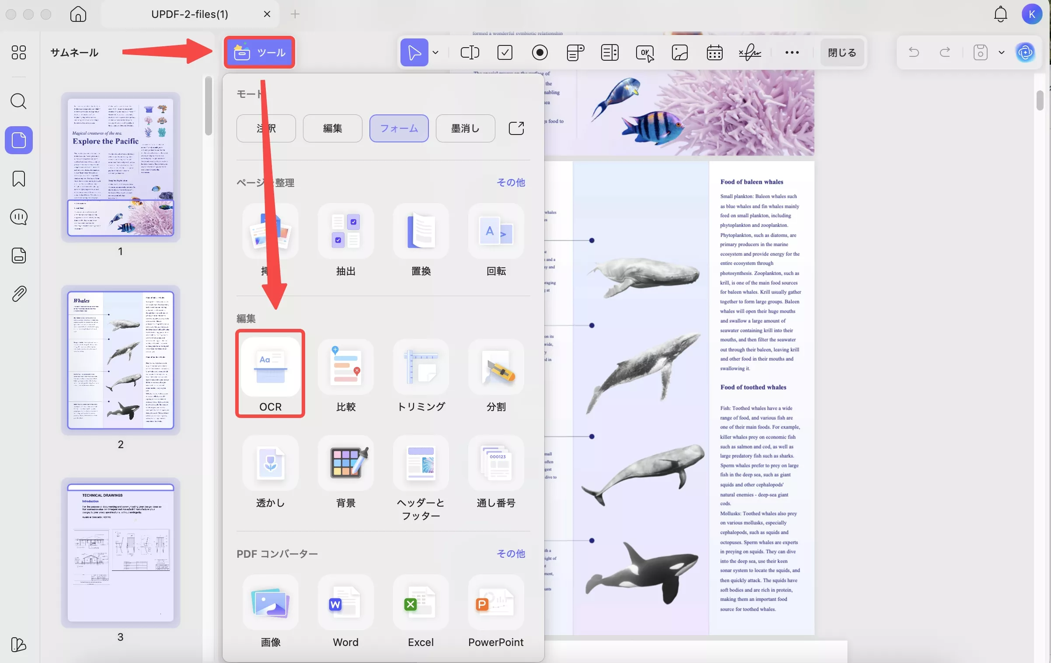Switch to Redact (墨消し) mode
Image resolution: width=1051 pixels, height=663 pixels.
tap(465, 128)
